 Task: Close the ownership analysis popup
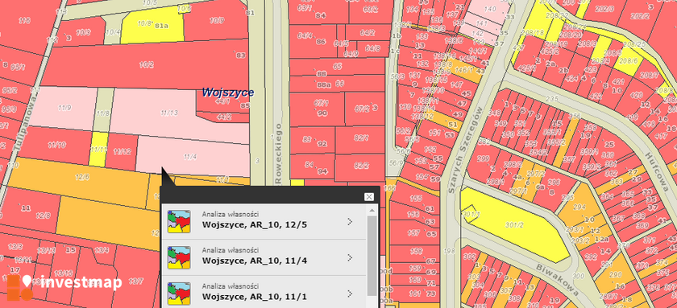pyautogui.click(x=369, y=197)
